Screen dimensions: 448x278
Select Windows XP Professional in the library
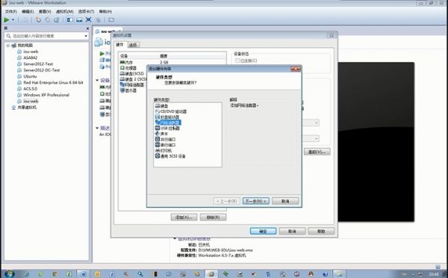pyautogui.click(x=46, y=95)
